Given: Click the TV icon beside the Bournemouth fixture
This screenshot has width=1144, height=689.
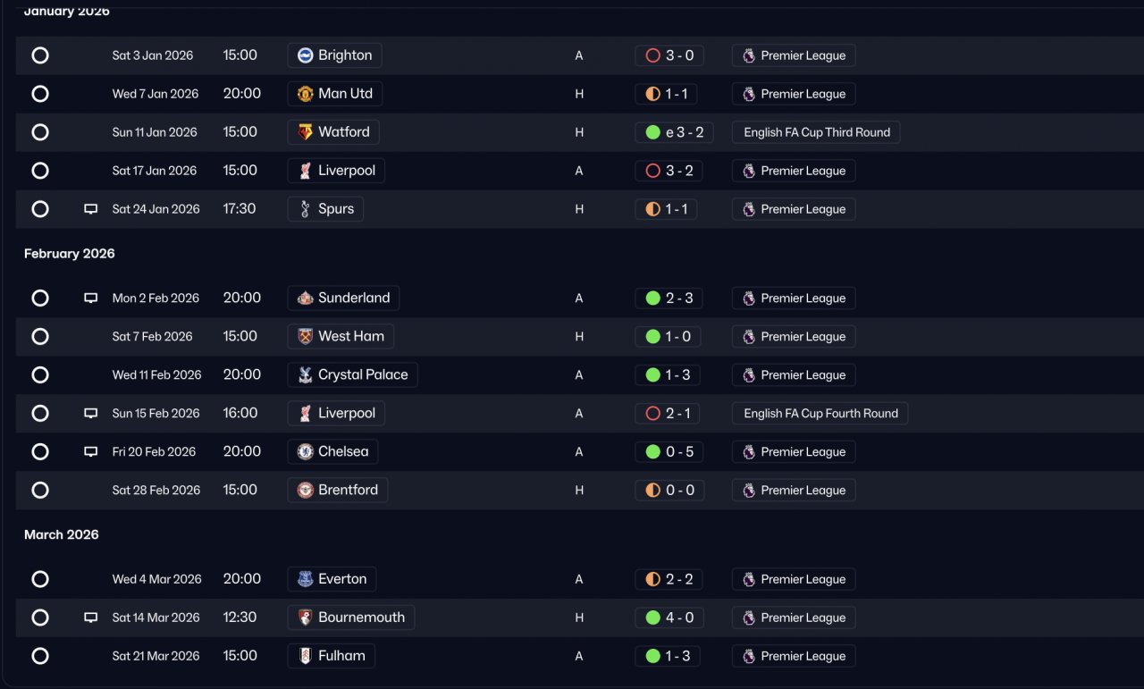Looking at the screenshot, I should coord(90,618).
